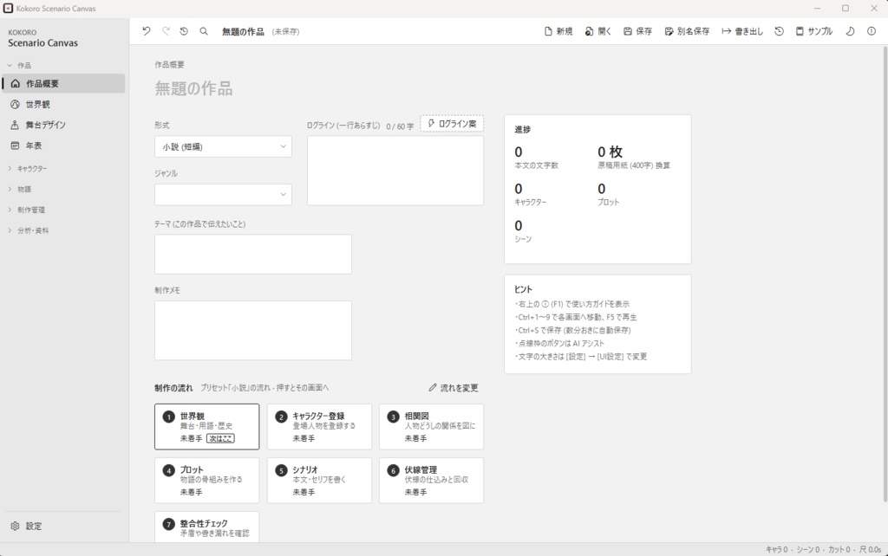Open 世界観 sidebar page
Viewport: 888px width, 556px height.
click(x=63, y=104)
